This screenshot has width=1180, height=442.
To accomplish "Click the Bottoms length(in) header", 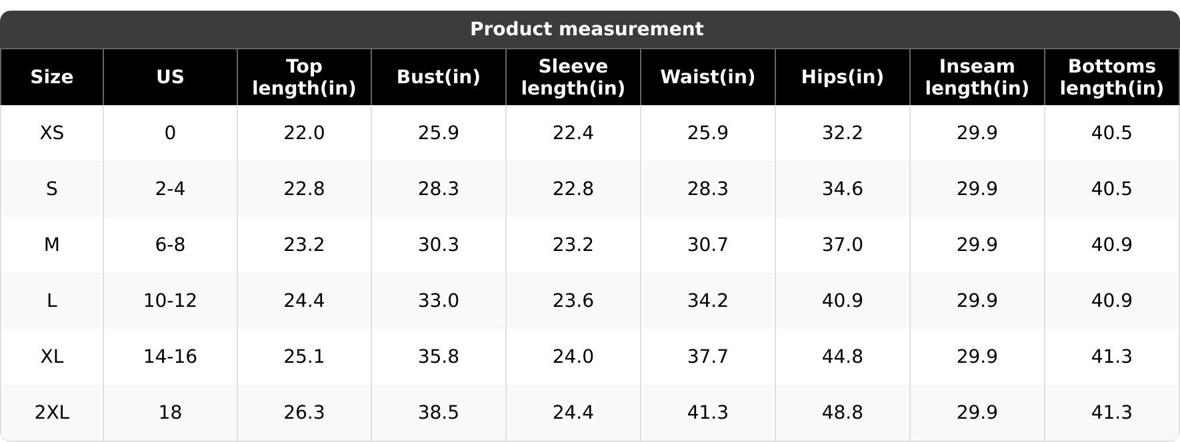I will [1111, 77].
